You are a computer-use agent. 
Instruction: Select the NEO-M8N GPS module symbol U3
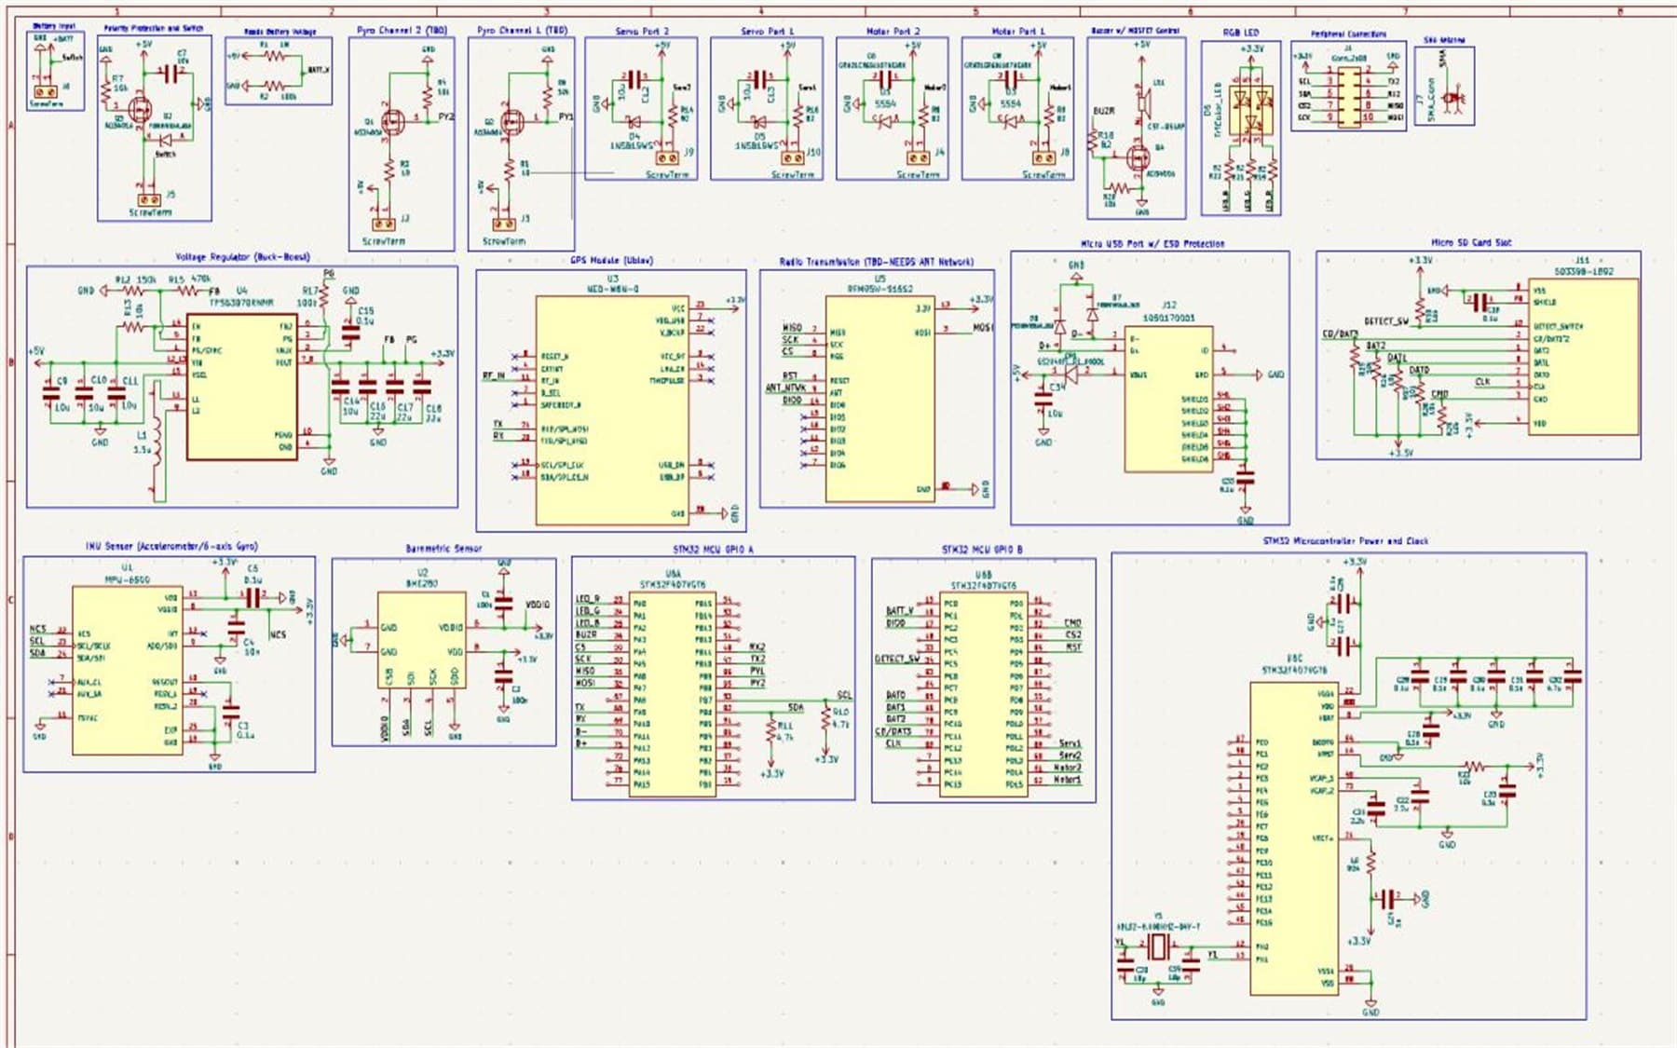point(612,410)
